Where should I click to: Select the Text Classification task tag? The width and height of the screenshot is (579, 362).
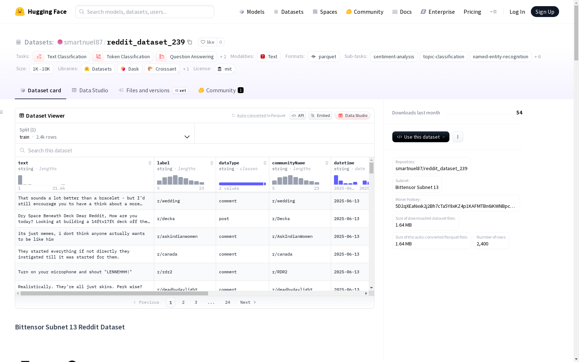point(61,56)
